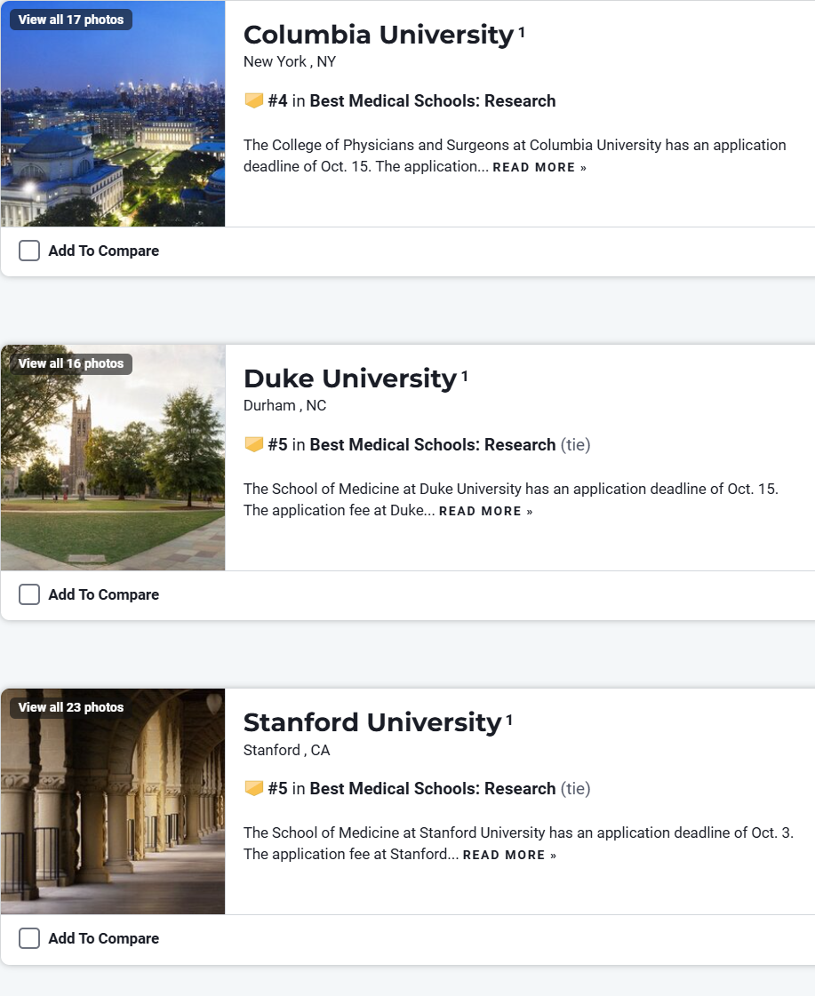Open Duke's Best Medical Schools: Research ranking

[x=432, y=445]
